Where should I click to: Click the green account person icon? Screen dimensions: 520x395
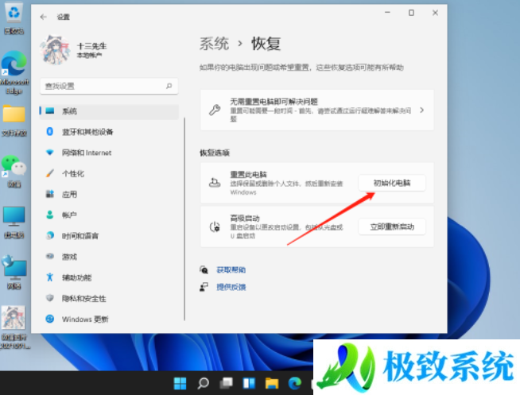click(x=50, y=215)
